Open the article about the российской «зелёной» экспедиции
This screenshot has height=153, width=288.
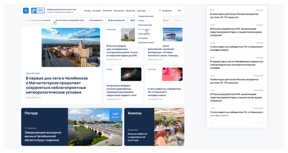[164, 51]
